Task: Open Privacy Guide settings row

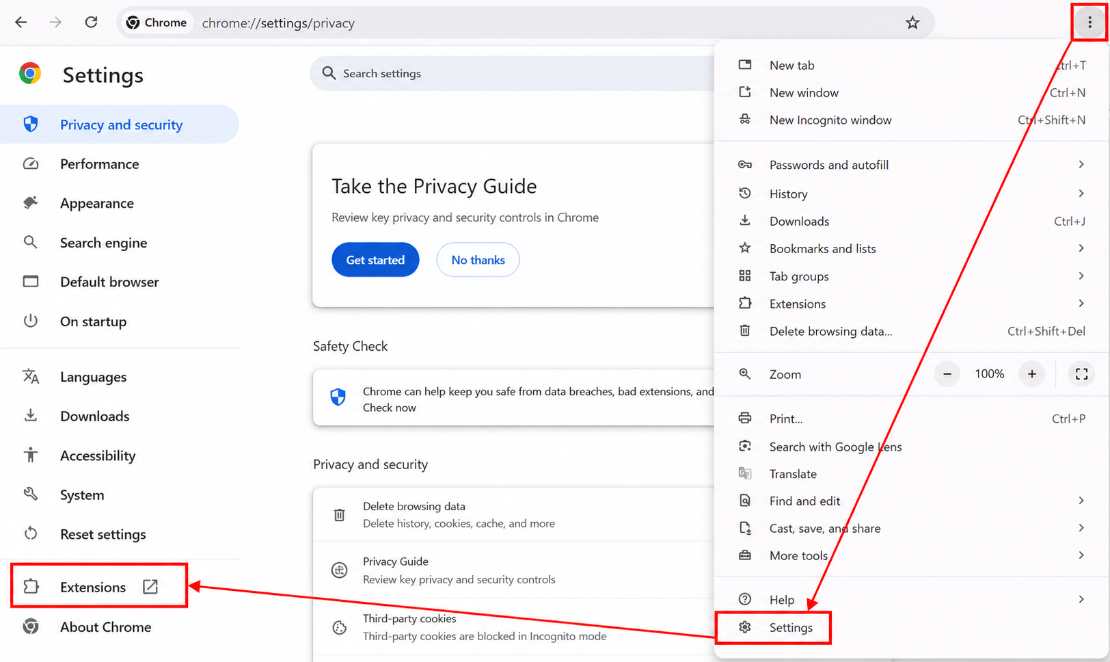Action: tap(513, 570)
